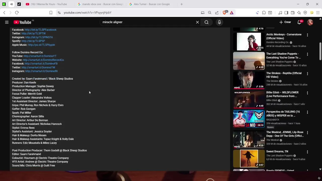
Task: Click the Crear button
Action: click(x=285, y=22)
